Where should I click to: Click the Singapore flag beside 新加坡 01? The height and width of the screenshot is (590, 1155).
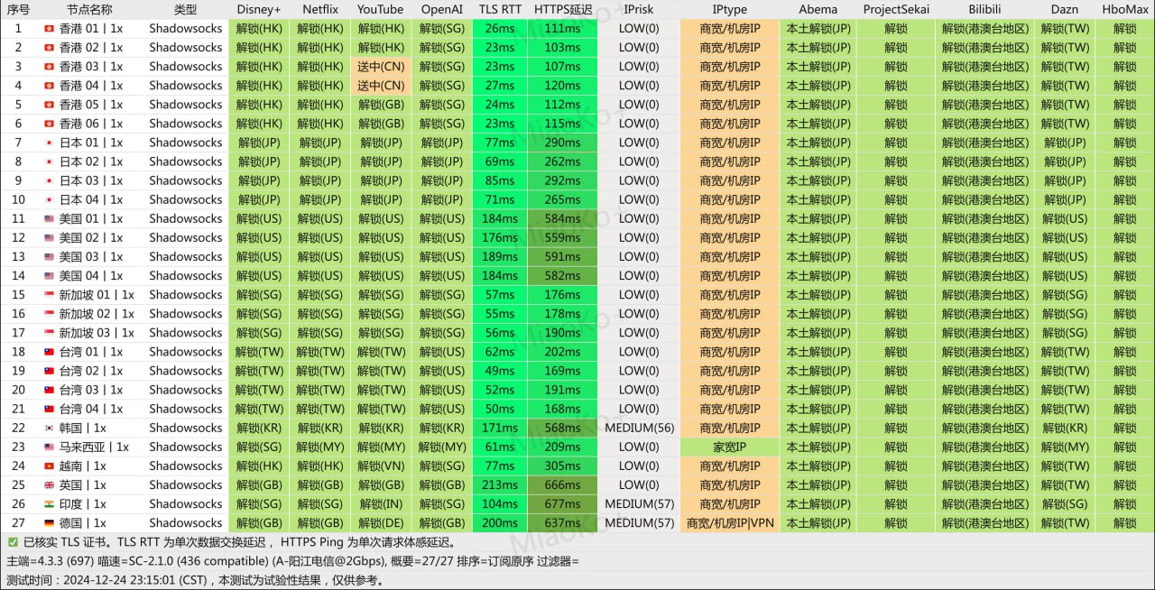[49, 295]
